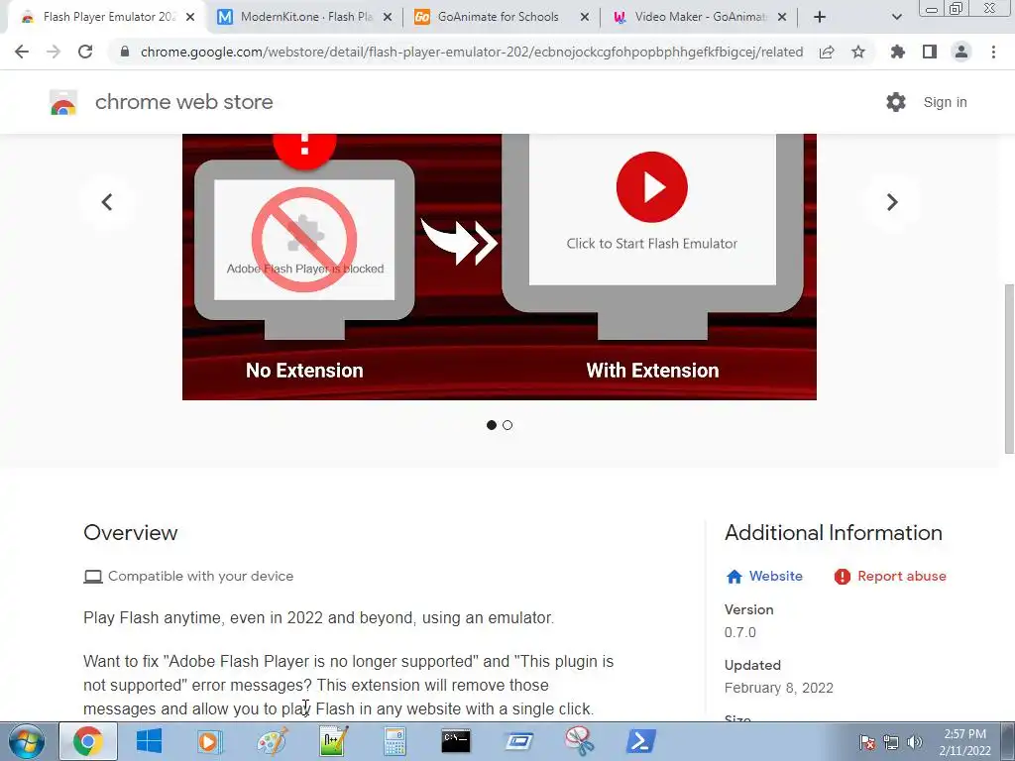
Task: Click the updated date February 8, 2022
Action: (779, 688)
